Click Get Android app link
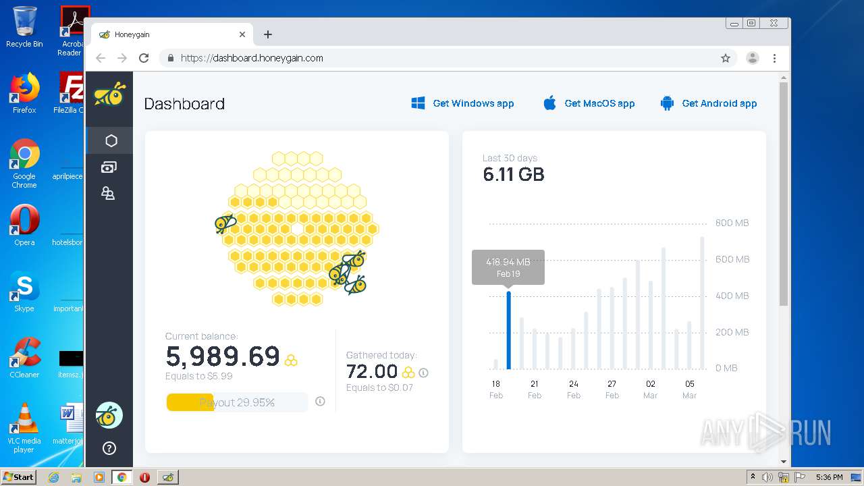The height and width of the screenshot is (486, 864). click(709, 103)
